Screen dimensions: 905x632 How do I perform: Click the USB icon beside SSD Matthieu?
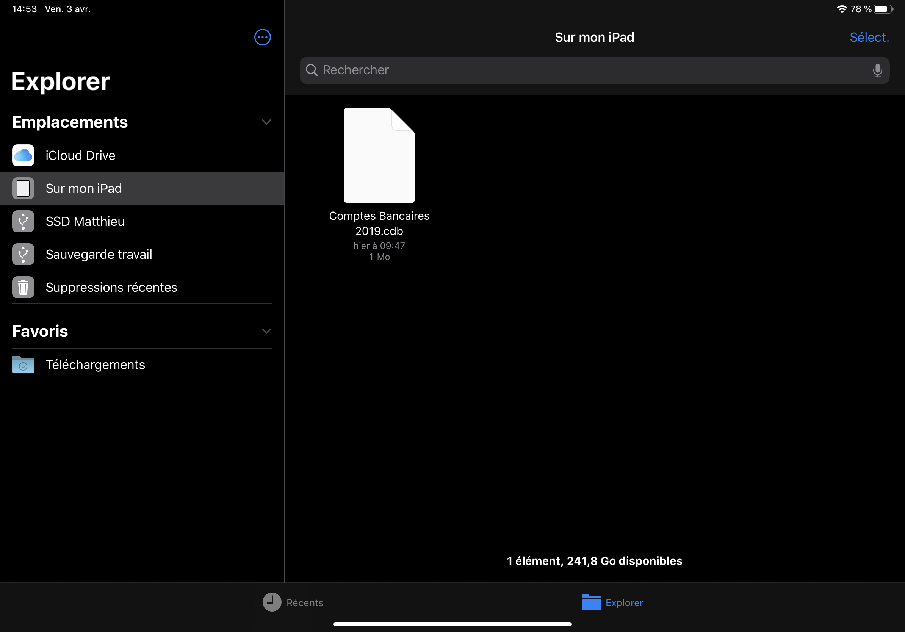point(23,221)
